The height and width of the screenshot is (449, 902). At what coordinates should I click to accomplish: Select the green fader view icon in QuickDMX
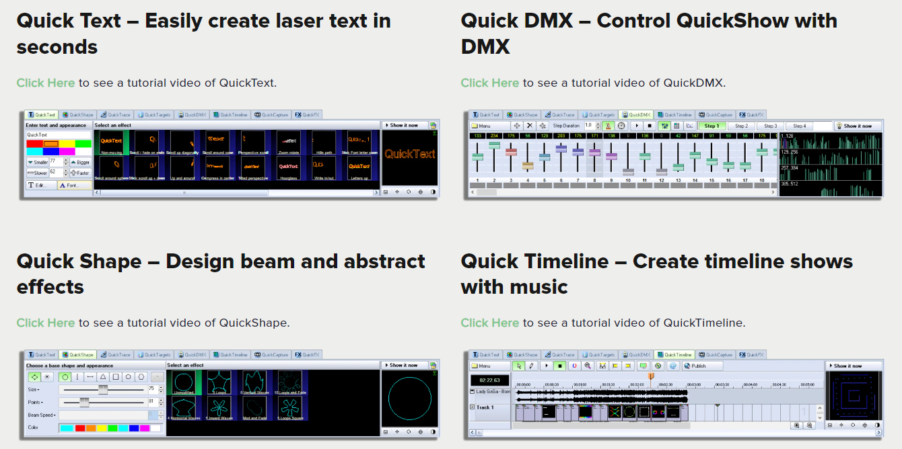pyautogui.click(x=665, y=126)
